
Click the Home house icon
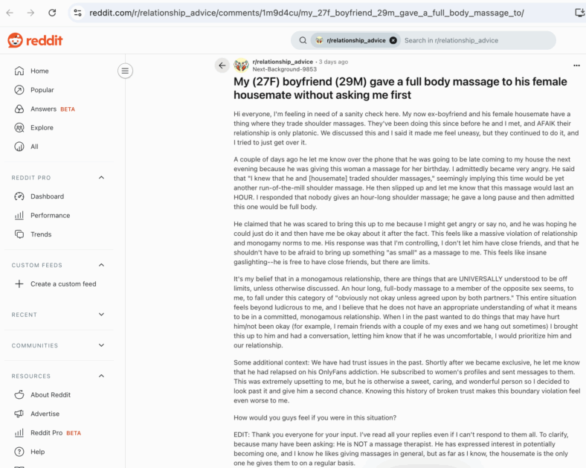coord(19,71)
